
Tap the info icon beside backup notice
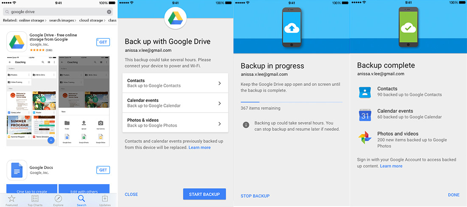pos(246,125)
